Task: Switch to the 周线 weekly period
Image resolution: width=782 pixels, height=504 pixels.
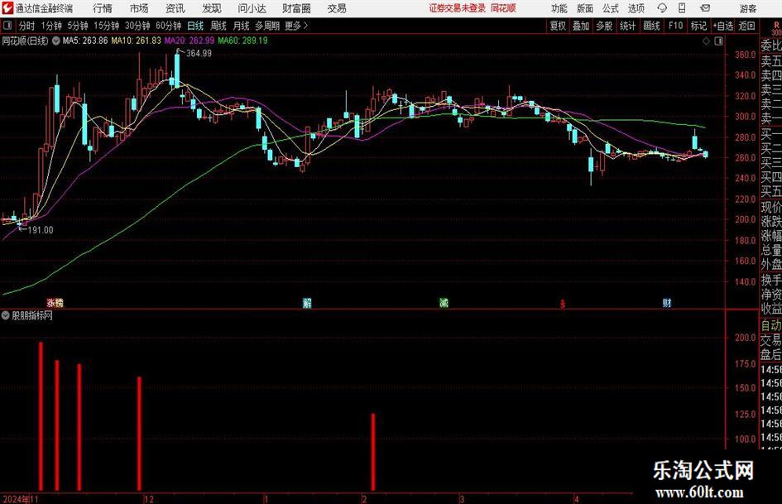Action: [218, 26]
